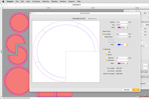The image size is (149, 99).
Task: Select the rectangle grid shape below the dialog
Action: point(54,94)
